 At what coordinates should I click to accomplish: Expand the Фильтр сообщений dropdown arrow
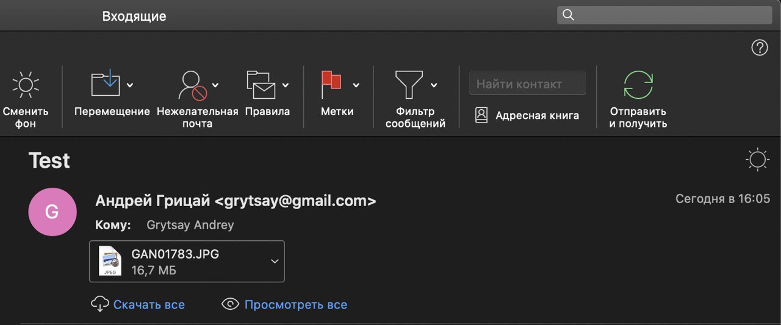(x=434, y=85)
